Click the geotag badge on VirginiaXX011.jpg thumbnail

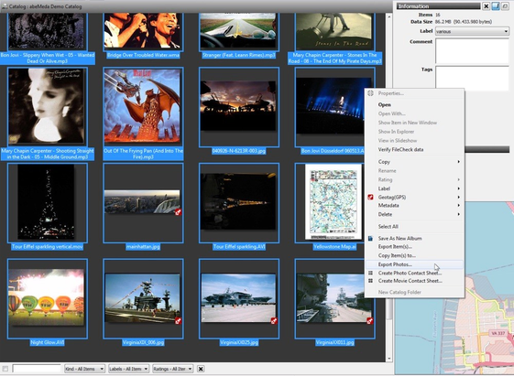(x=369, y=321)
